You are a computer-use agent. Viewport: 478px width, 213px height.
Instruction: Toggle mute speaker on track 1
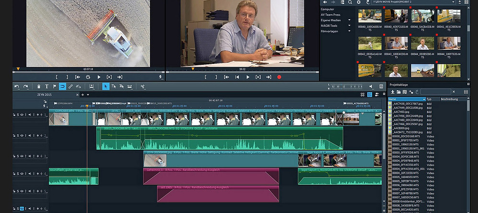tap(30, 115)
